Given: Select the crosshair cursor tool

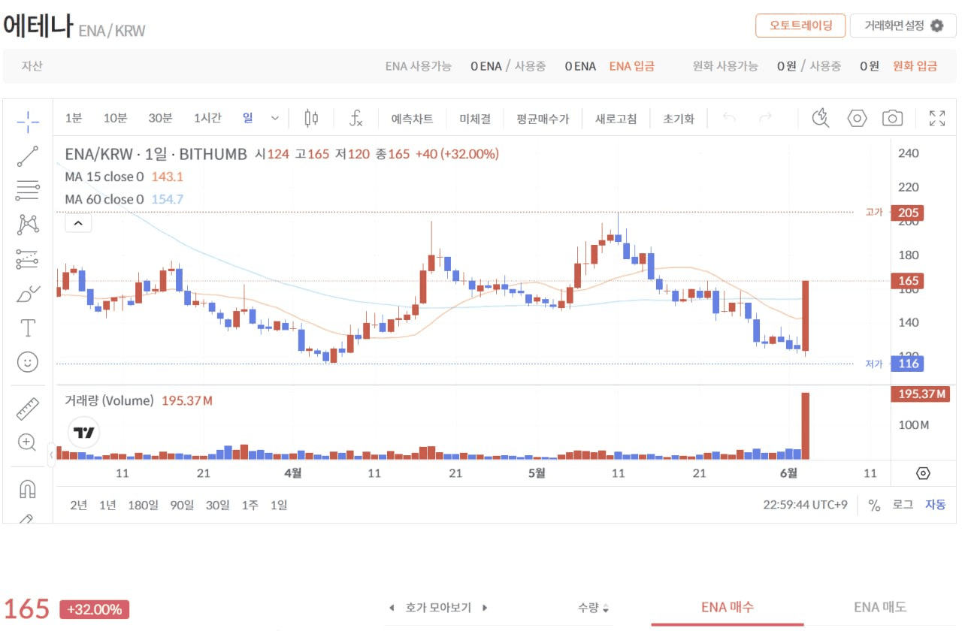Looking at the screenshot, I should pos(28,120).
